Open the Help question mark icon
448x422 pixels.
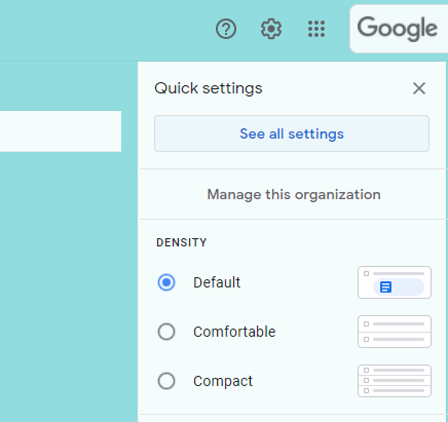(226, 29)
